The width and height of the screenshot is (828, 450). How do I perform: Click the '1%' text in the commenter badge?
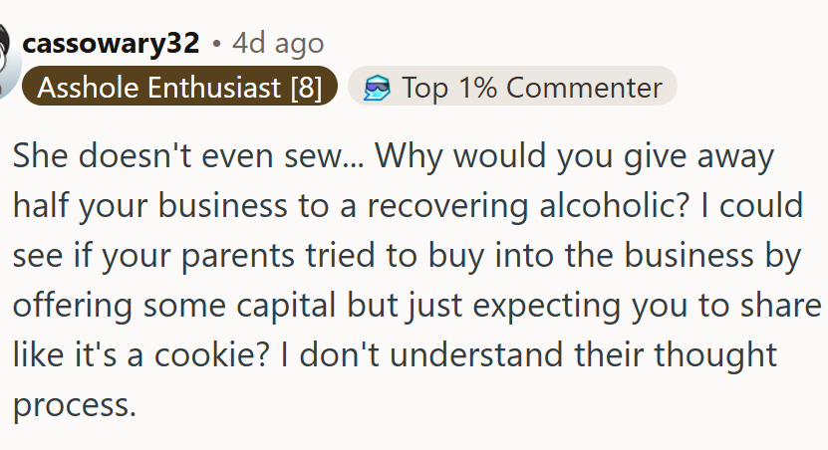point(477,87)
